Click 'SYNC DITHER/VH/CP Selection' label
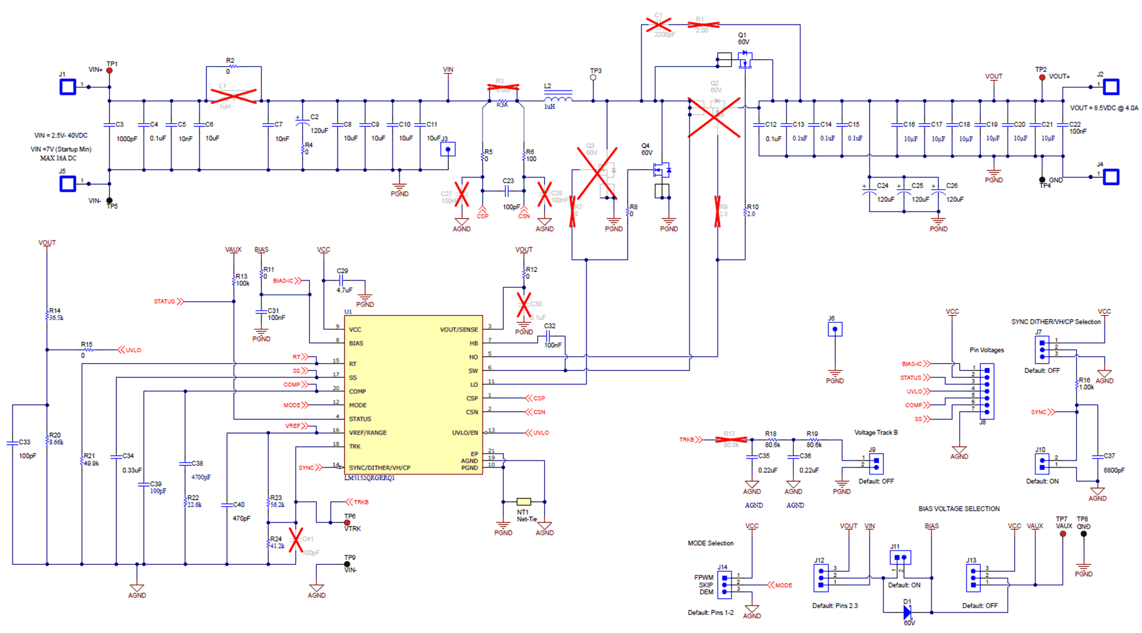Viewport: 1142px width, 633px height. pyautogui.click(x=1056, y=321)
